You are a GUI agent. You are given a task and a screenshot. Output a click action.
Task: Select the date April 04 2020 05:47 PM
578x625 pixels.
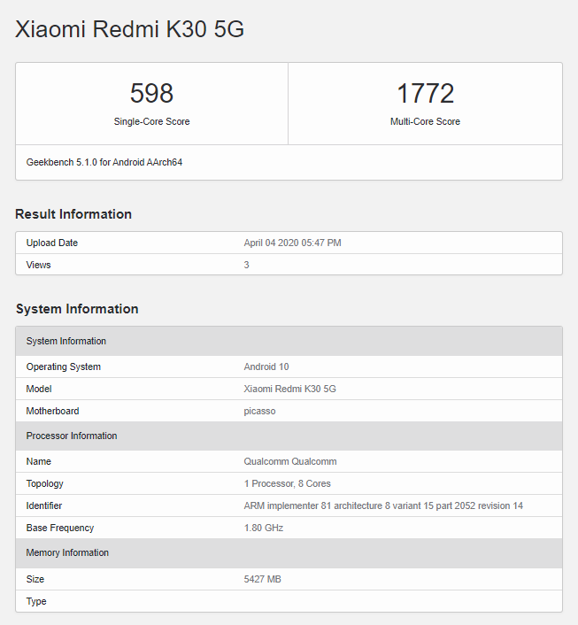pyautogui.click(x=292, y=243)
